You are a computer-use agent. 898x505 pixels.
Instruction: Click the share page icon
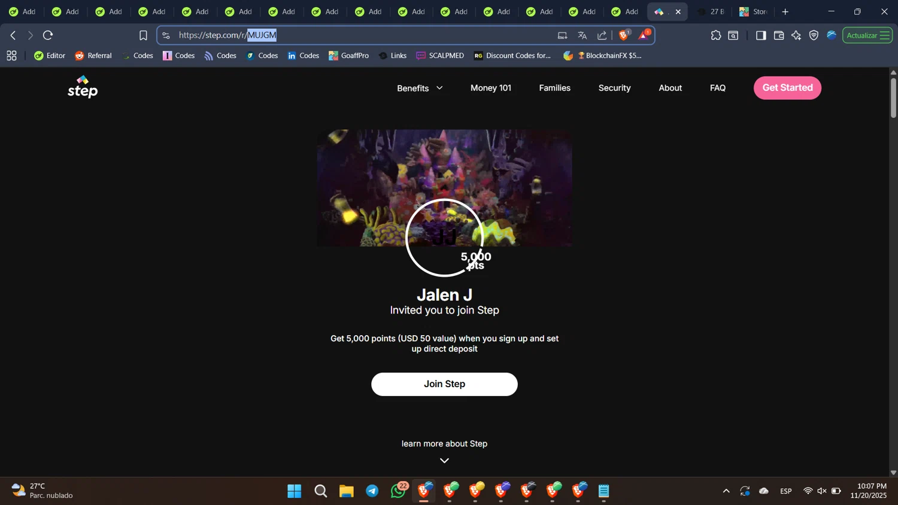click(x=602, y=35)
